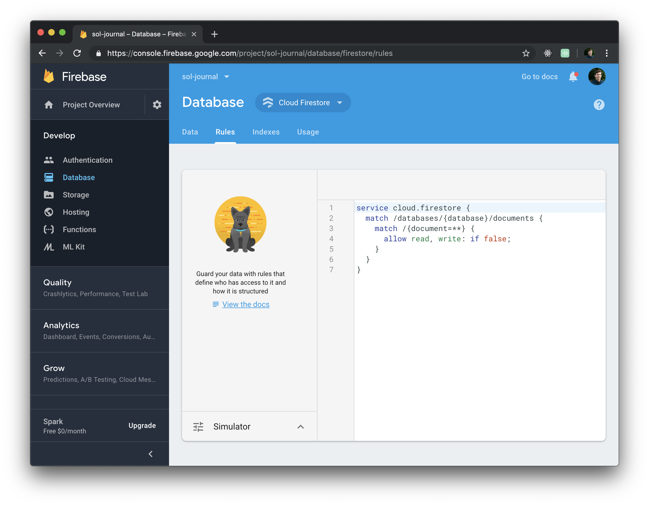Click the notifications bell icon

pyautogui.click(x=573, y=77)
